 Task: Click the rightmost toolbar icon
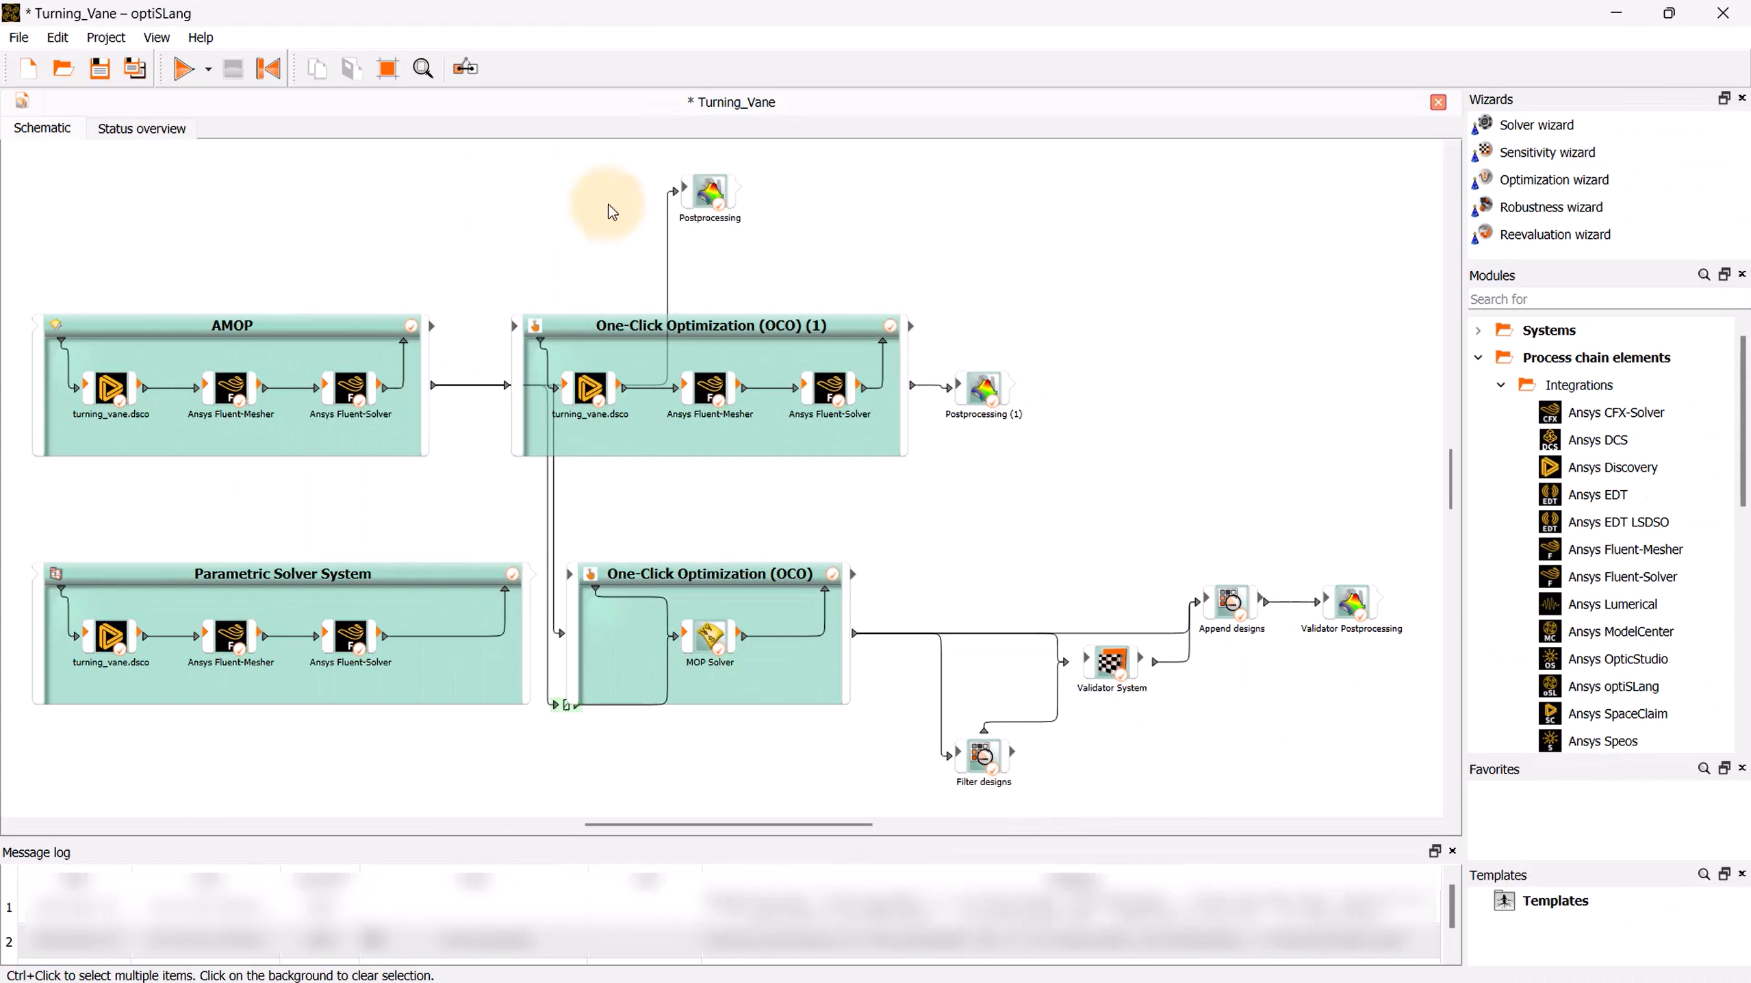465,68
